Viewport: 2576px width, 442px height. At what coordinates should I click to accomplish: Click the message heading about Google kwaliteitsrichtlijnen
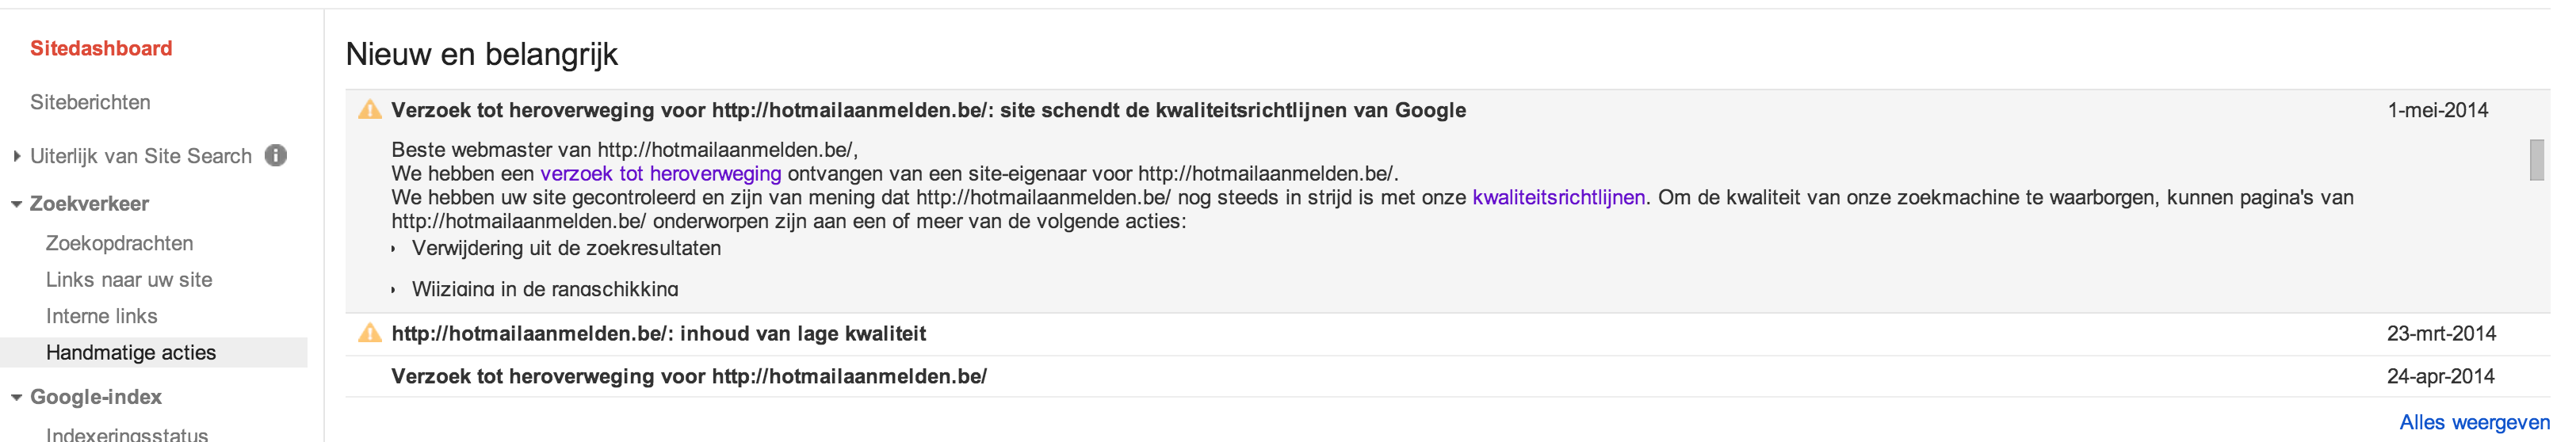point(928,110)
